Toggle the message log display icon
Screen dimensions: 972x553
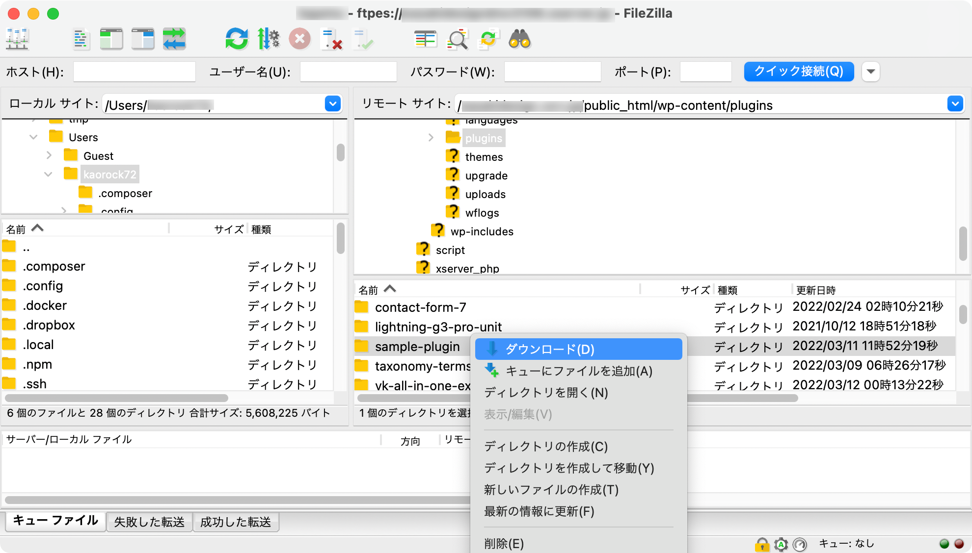(81, 39)
